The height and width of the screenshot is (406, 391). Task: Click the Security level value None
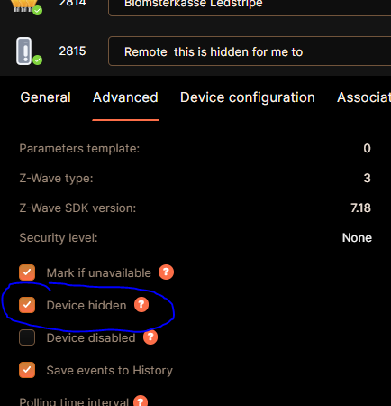pos(357,237)
